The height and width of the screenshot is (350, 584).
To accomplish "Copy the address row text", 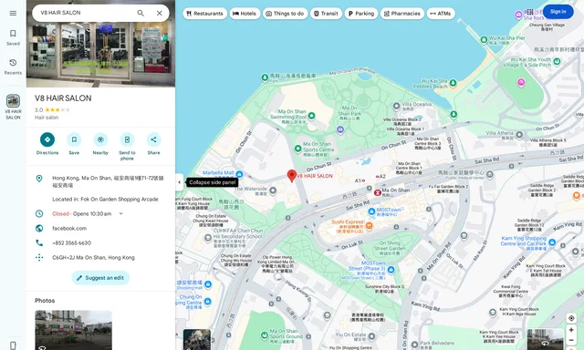I will tap(100, 181).
